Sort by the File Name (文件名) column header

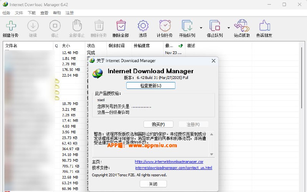pyautogui.click(x=28, y=46)
